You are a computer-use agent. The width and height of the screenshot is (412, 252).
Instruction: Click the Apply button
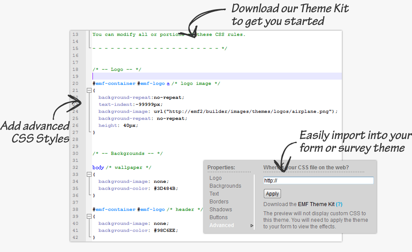(x=272, y=193)
